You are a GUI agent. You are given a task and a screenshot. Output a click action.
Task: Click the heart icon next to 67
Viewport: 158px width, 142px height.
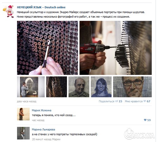(145, 101)
